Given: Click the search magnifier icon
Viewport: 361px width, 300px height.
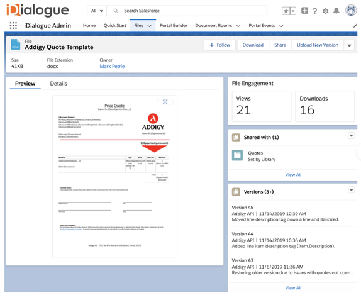Looking at the screenshot, I should (116, 11).
